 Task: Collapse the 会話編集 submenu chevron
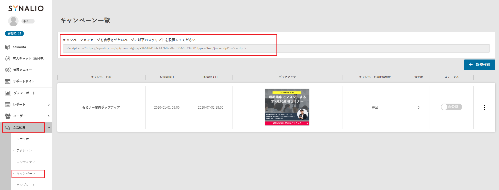[49, 128]
